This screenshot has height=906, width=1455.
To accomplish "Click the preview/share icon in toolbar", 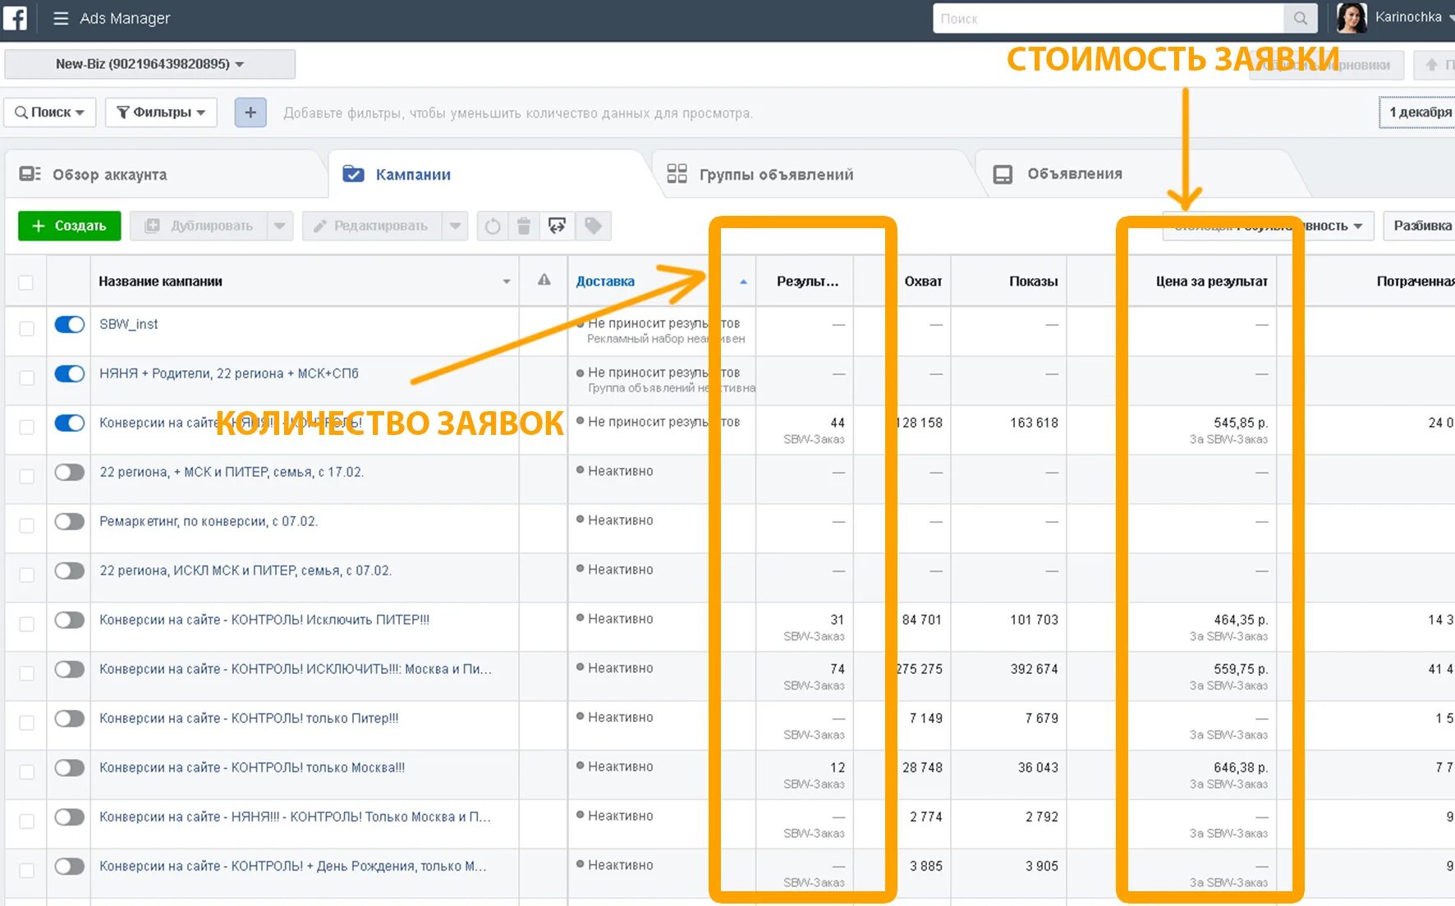I will 557,226.
